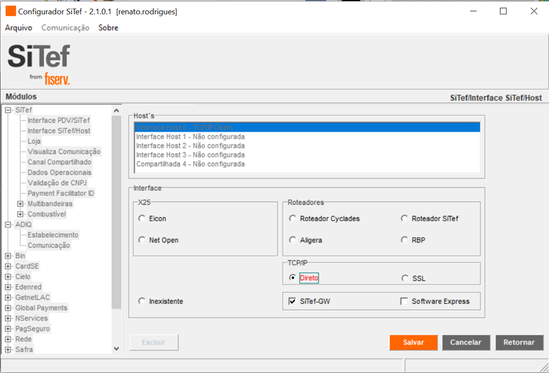Viewport: 549px width, 373px height.
Task: Select Interface Host 3 - Não configurada
Action: pyautogui.click(x=307, y=155)
